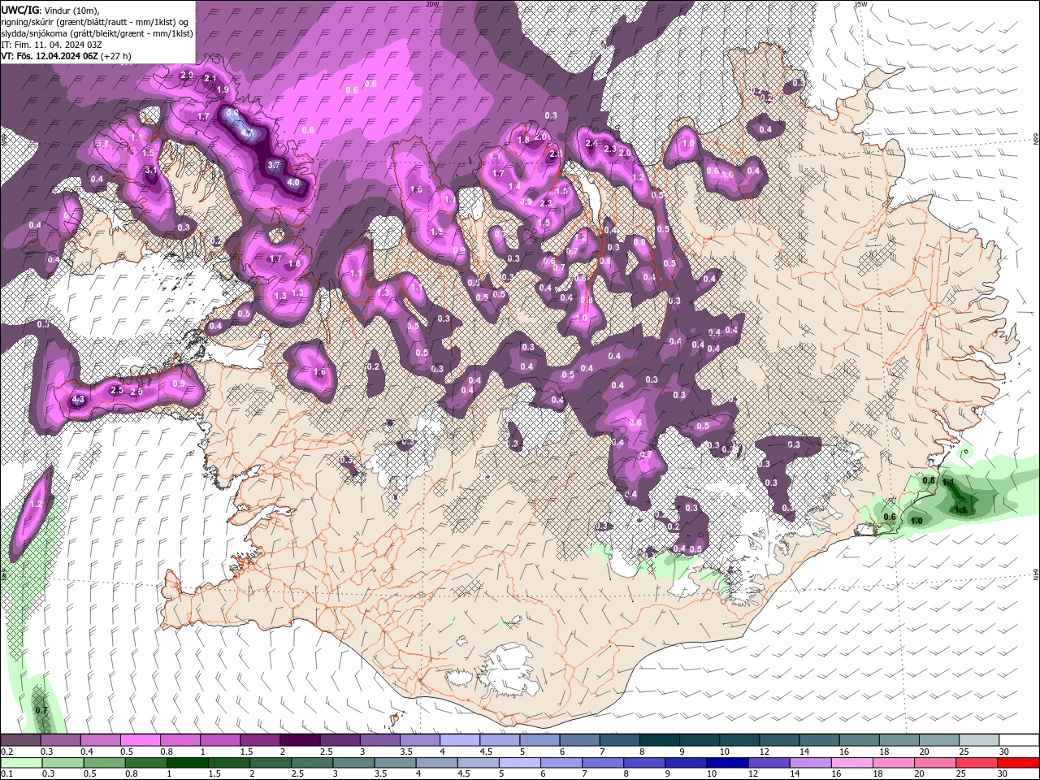Viewport: 1040px width, 780px height.
Task: Click rain legend swatch between 16 and 18
Action: pyautogui.click(x=853, y=762)
